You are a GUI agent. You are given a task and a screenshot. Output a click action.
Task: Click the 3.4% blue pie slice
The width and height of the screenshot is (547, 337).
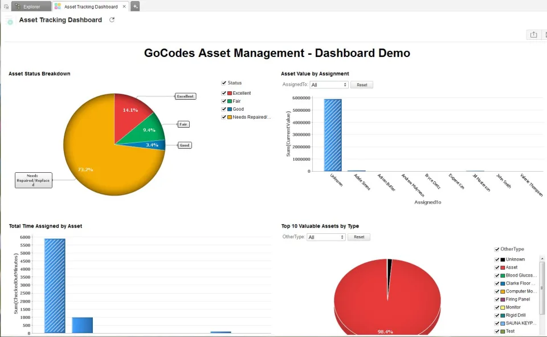(x=153, y=145)
